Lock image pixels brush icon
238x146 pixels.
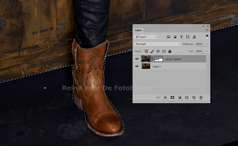coord(152,51)
